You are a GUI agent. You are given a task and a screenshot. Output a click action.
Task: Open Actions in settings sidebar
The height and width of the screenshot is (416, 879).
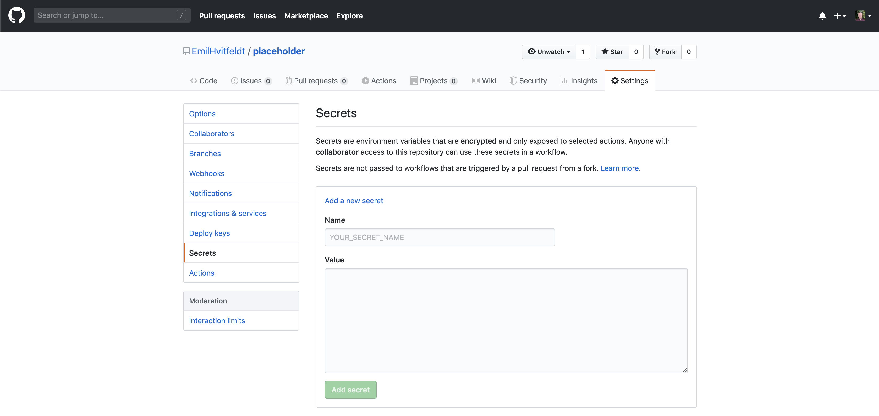pos(241,273)
